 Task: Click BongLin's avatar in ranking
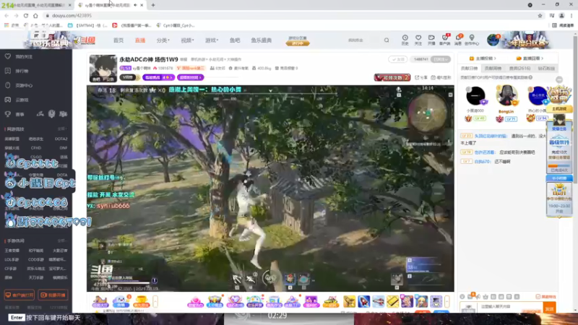(506, 96)
